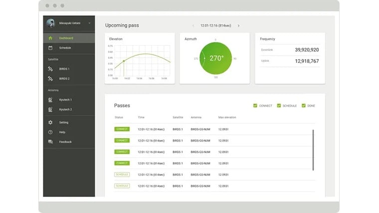Disable the DONE filter checkbox

(304, 106)
